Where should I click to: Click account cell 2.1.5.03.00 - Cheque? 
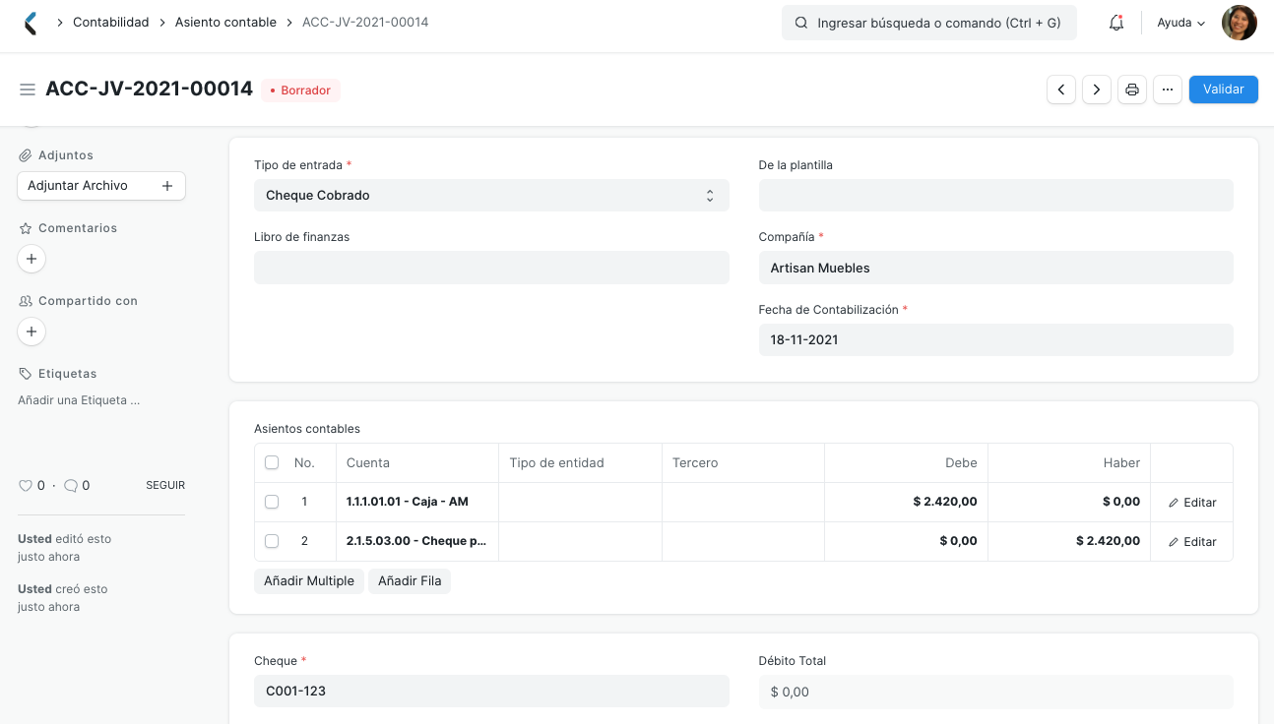417,541
